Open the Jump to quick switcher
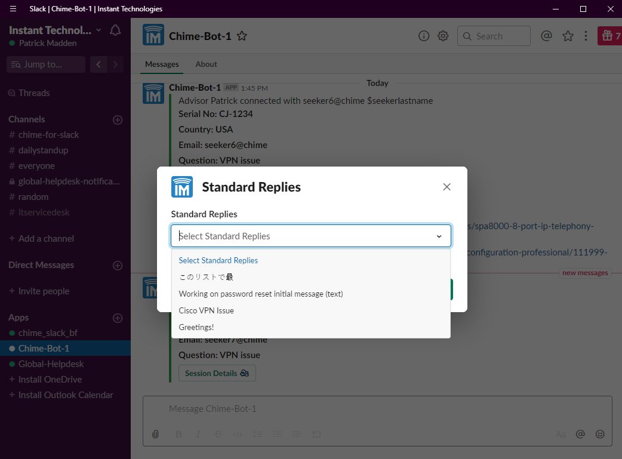Screen dimensions: 622x459 click(46, 64)
